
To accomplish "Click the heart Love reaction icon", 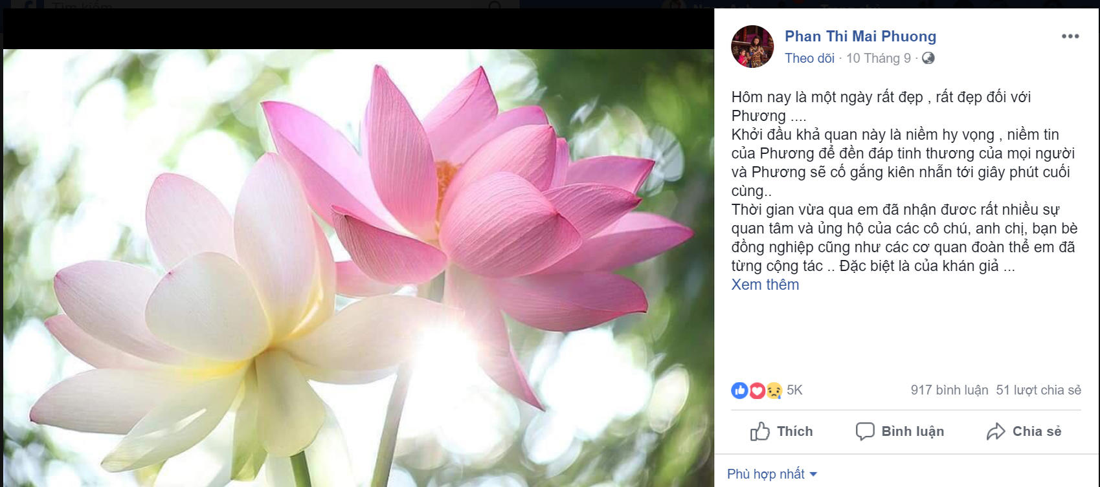I will pos(756,390).
